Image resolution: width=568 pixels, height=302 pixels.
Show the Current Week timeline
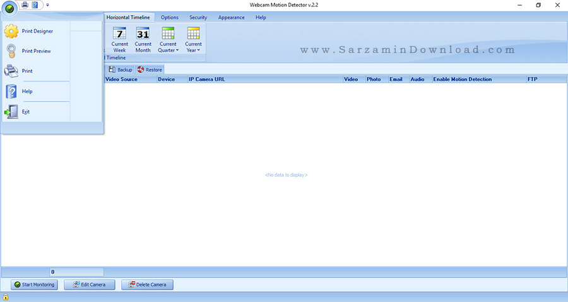click(x=119, y=40)
